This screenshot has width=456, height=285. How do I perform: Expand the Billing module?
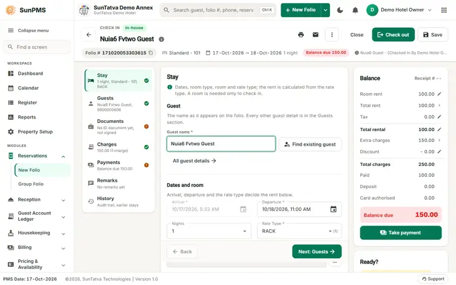tap(63, 248)
